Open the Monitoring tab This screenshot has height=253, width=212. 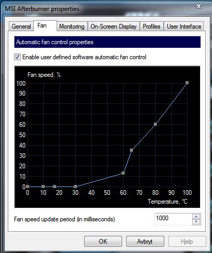[x=72, y=26]
